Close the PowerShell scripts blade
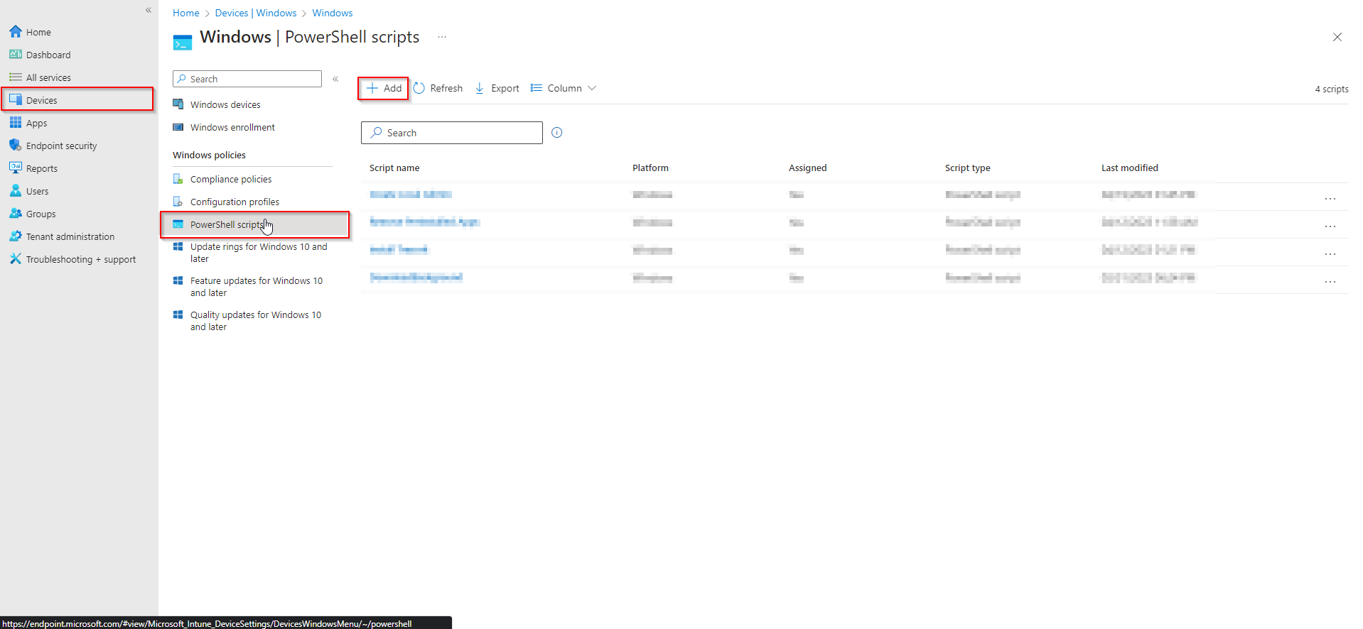1363x629 pixels. click(1337, 37)
